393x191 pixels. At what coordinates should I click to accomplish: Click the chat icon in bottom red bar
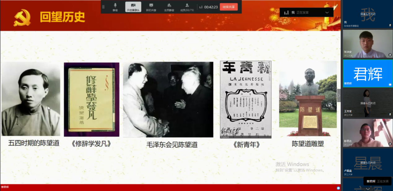pyautogui.click(x=338, y=188)
